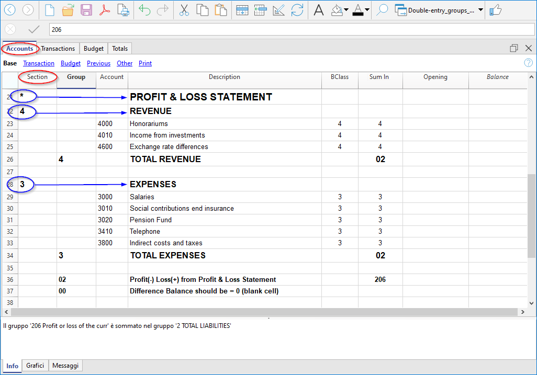Open the Previous view link

[98, 63]
